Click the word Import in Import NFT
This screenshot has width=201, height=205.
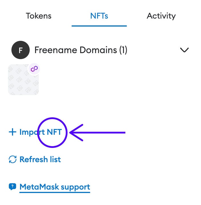coord(32,132)
